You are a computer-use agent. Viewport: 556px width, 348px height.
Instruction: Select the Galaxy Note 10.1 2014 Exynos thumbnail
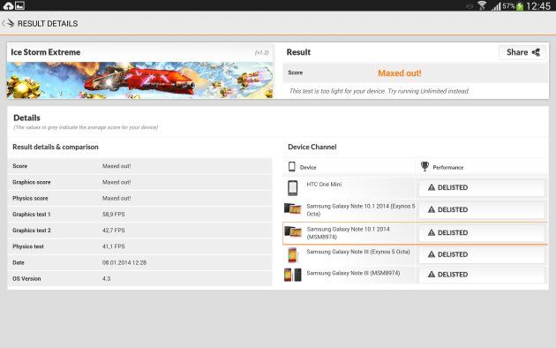tap(292, 208)
